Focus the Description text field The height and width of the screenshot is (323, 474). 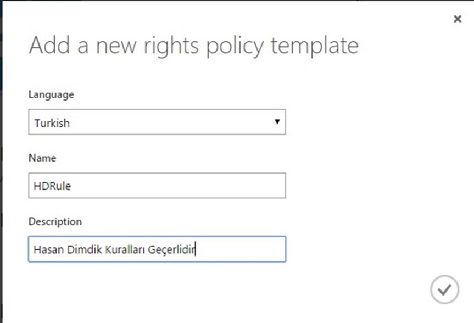point(157,249)
